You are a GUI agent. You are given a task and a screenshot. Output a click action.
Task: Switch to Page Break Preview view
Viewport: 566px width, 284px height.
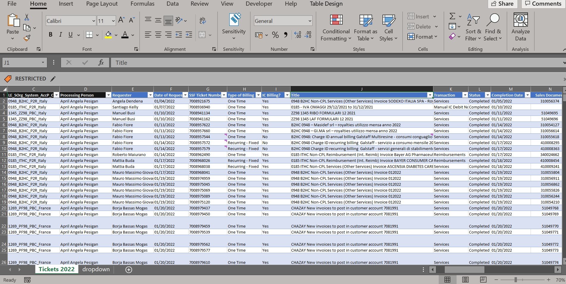click(483, 280)
